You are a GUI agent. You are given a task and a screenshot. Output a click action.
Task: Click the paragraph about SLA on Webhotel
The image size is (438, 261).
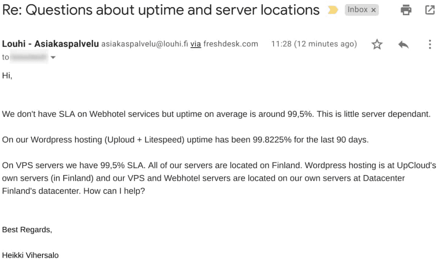tap(216, 114)
